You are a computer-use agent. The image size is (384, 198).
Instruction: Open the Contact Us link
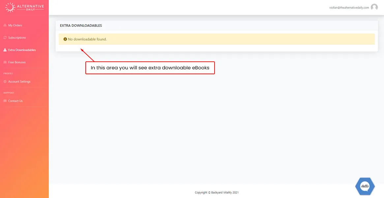[15, 101]
